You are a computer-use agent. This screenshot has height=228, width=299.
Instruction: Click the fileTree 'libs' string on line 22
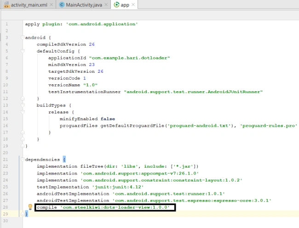coord(129,166)
